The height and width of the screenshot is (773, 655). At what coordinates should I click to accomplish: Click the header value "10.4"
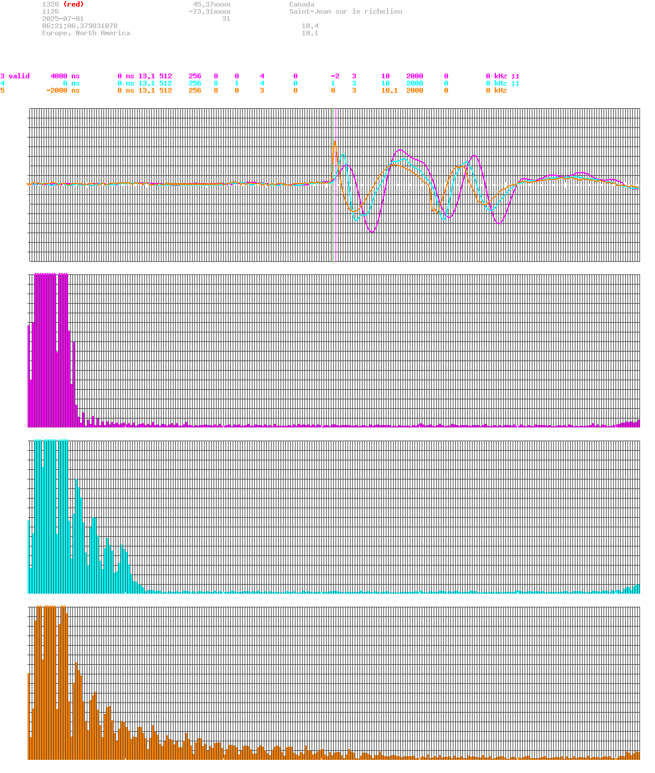pyautogui.click(x=310, y=26)
